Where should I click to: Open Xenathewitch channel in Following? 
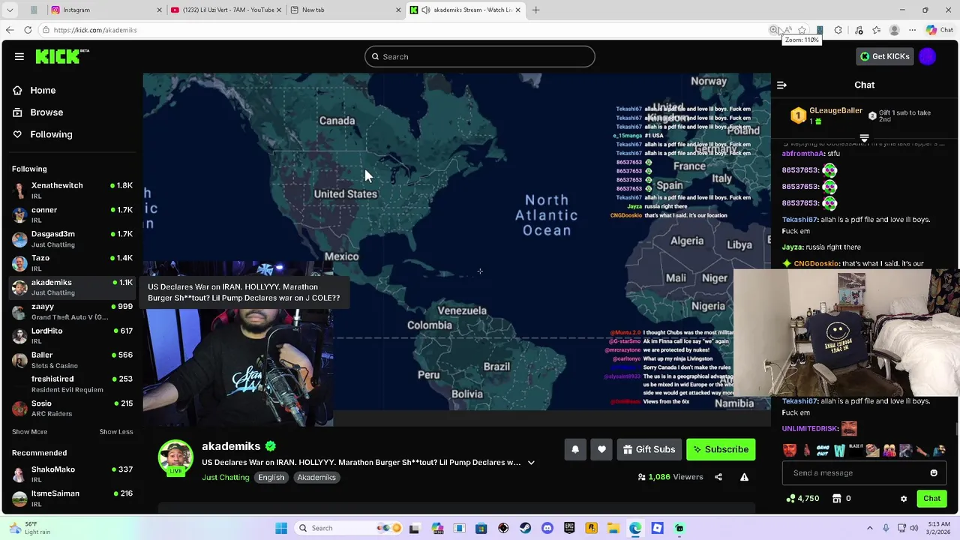pos(71,190)
